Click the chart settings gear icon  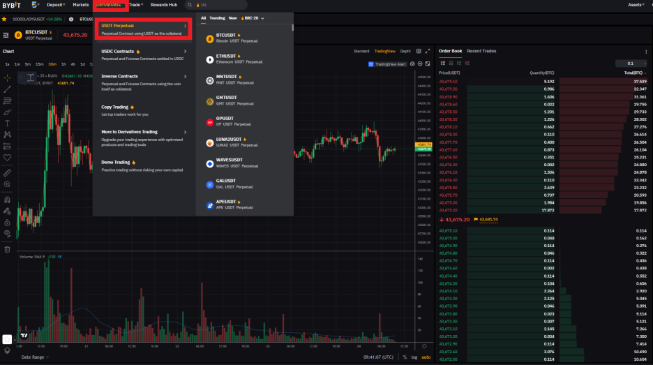(424, 346)
